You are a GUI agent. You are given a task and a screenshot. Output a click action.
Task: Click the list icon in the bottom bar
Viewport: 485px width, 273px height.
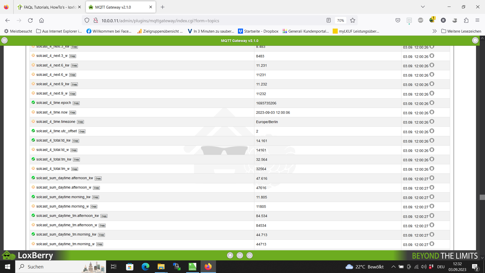point(240,256)
